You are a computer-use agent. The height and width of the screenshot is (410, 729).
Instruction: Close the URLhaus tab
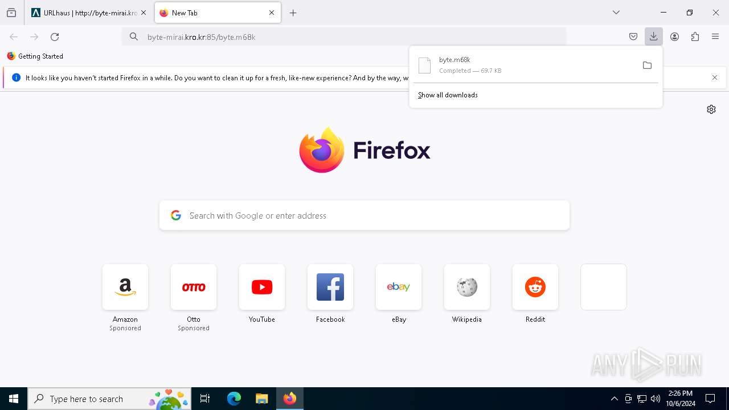tap(144, 13)
